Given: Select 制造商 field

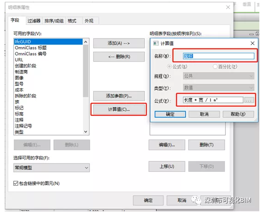Looking at the screenshot, I should pos(48,72).
